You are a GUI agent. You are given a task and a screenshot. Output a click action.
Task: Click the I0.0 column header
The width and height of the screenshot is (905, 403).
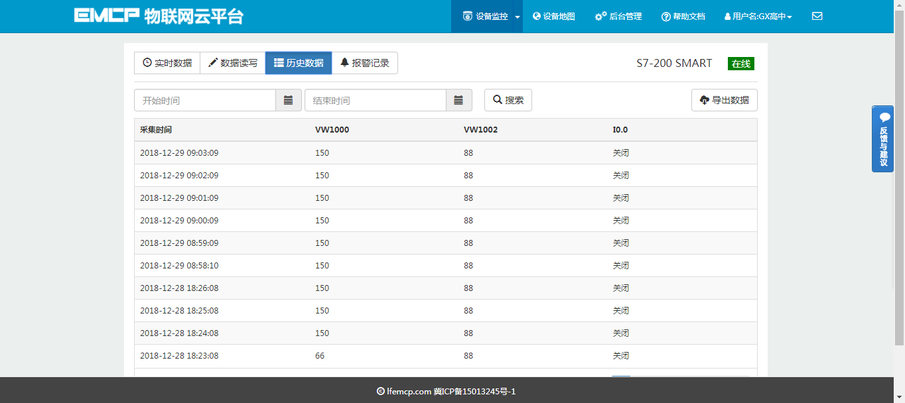point(620,130)
